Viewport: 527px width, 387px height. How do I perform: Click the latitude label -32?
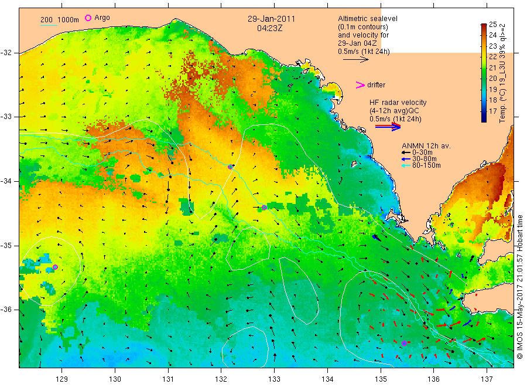click(6, 53)
